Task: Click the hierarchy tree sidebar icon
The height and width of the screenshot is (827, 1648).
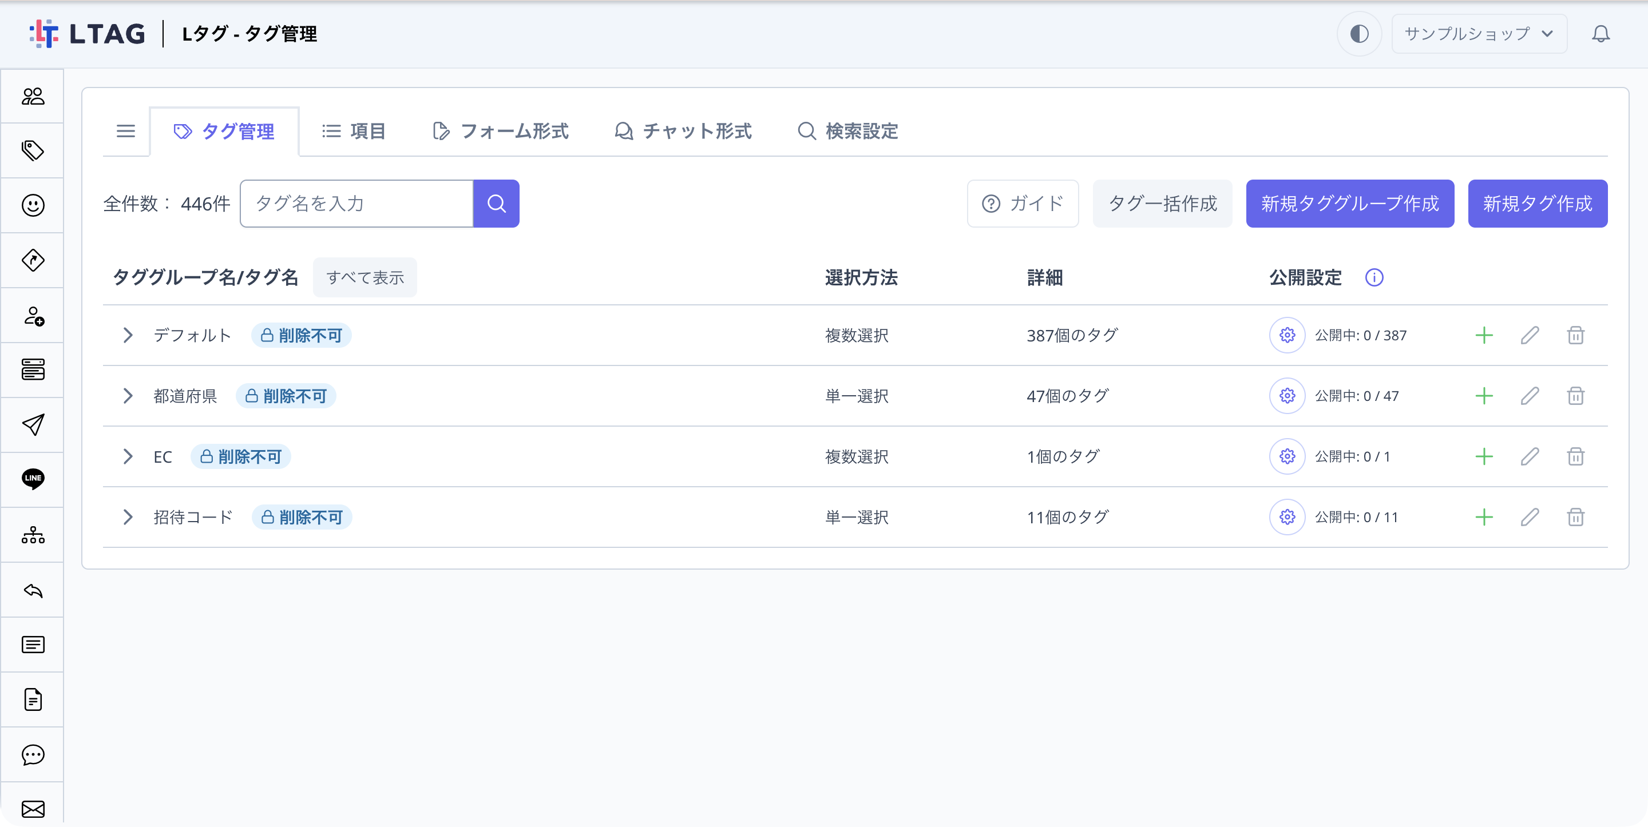Action: [x=33, y=535]
